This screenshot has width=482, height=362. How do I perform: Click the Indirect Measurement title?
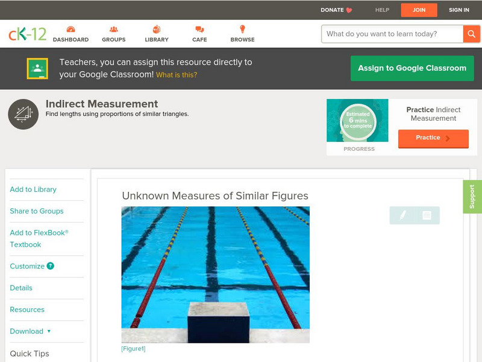click(102, 104)
